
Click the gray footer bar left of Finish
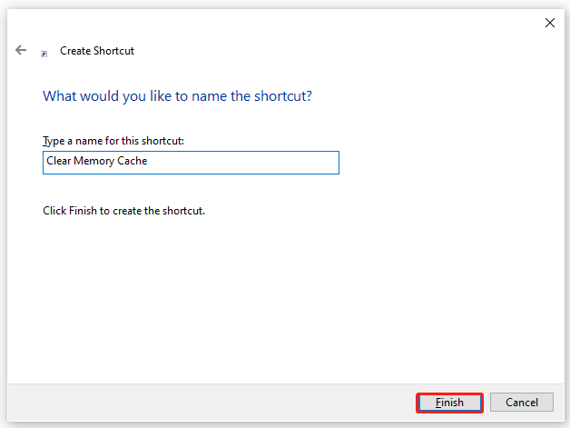pos(209,402)
